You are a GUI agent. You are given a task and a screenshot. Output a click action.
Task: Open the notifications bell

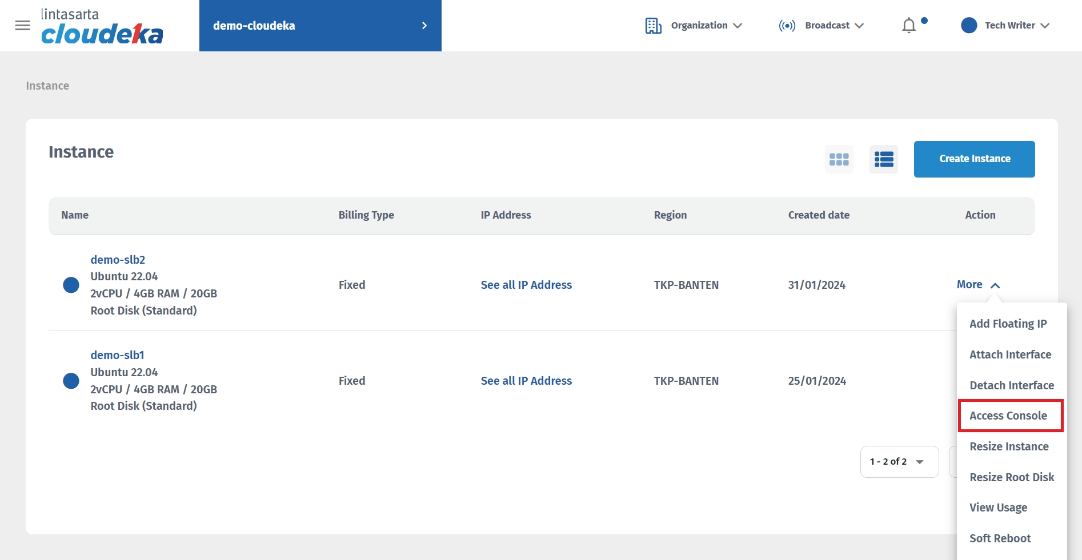pos(908,26)
